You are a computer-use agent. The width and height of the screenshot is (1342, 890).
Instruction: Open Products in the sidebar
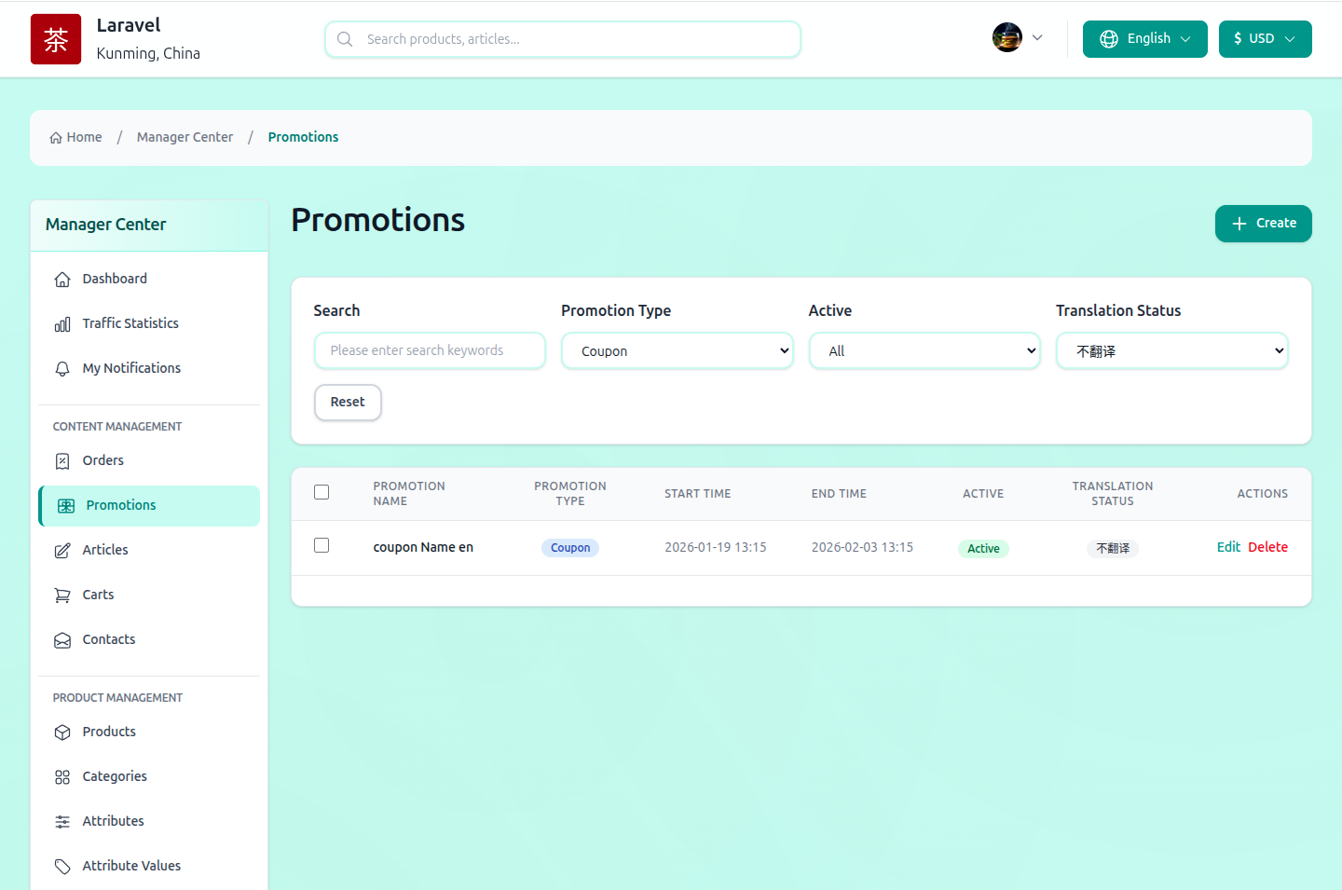tap(149, 732)
